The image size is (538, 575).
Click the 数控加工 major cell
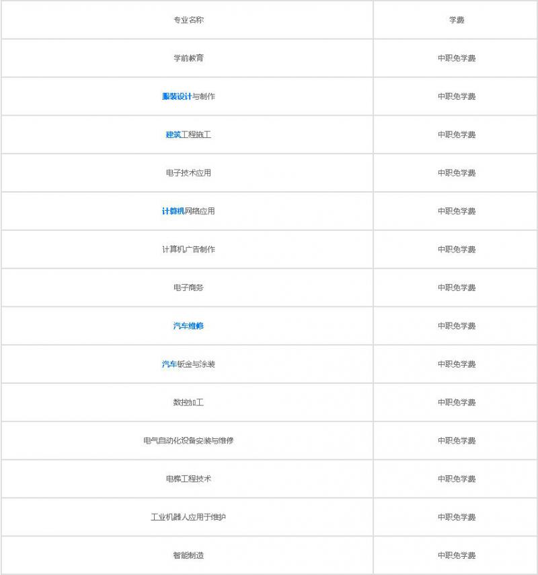pyautogui.click(x=188, y=403)
